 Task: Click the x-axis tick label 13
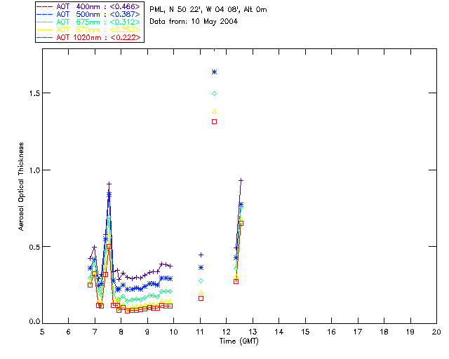[x=253, y=332]
